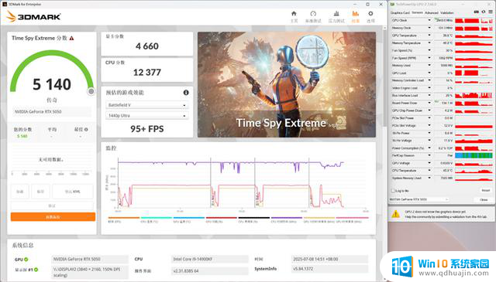The height and width of the screenshot is (282, 496).
Task: Click the 3DMark logo
Action: (33, 16)
